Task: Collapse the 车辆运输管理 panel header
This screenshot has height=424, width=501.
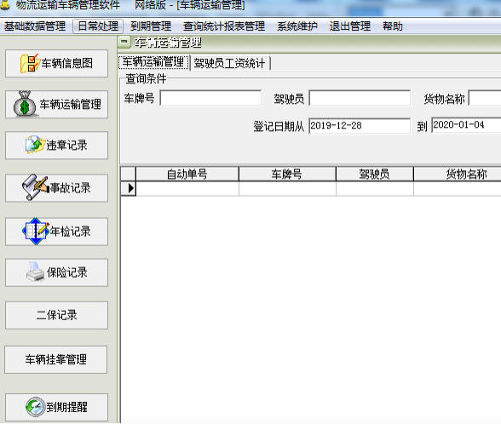Action: [x=124, y=42]
